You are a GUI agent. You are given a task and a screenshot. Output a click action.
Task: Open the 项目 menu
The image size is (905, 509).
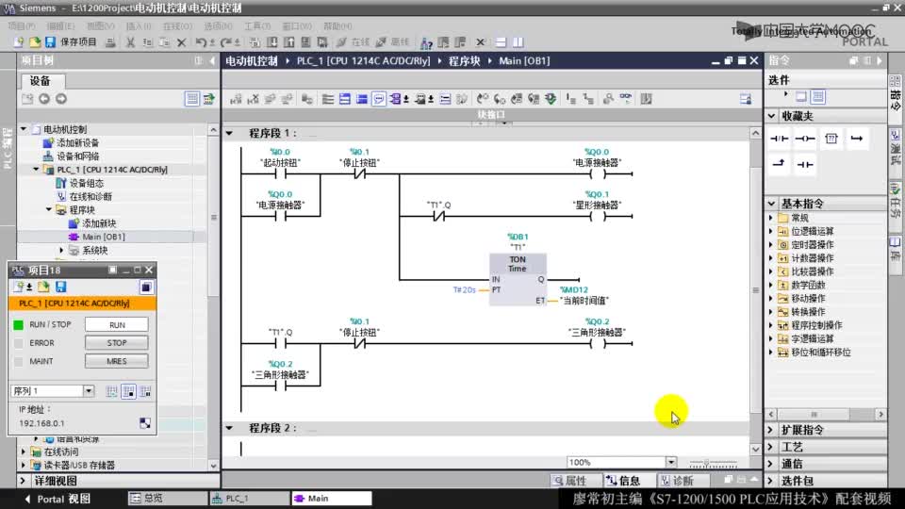coord(22,26)
